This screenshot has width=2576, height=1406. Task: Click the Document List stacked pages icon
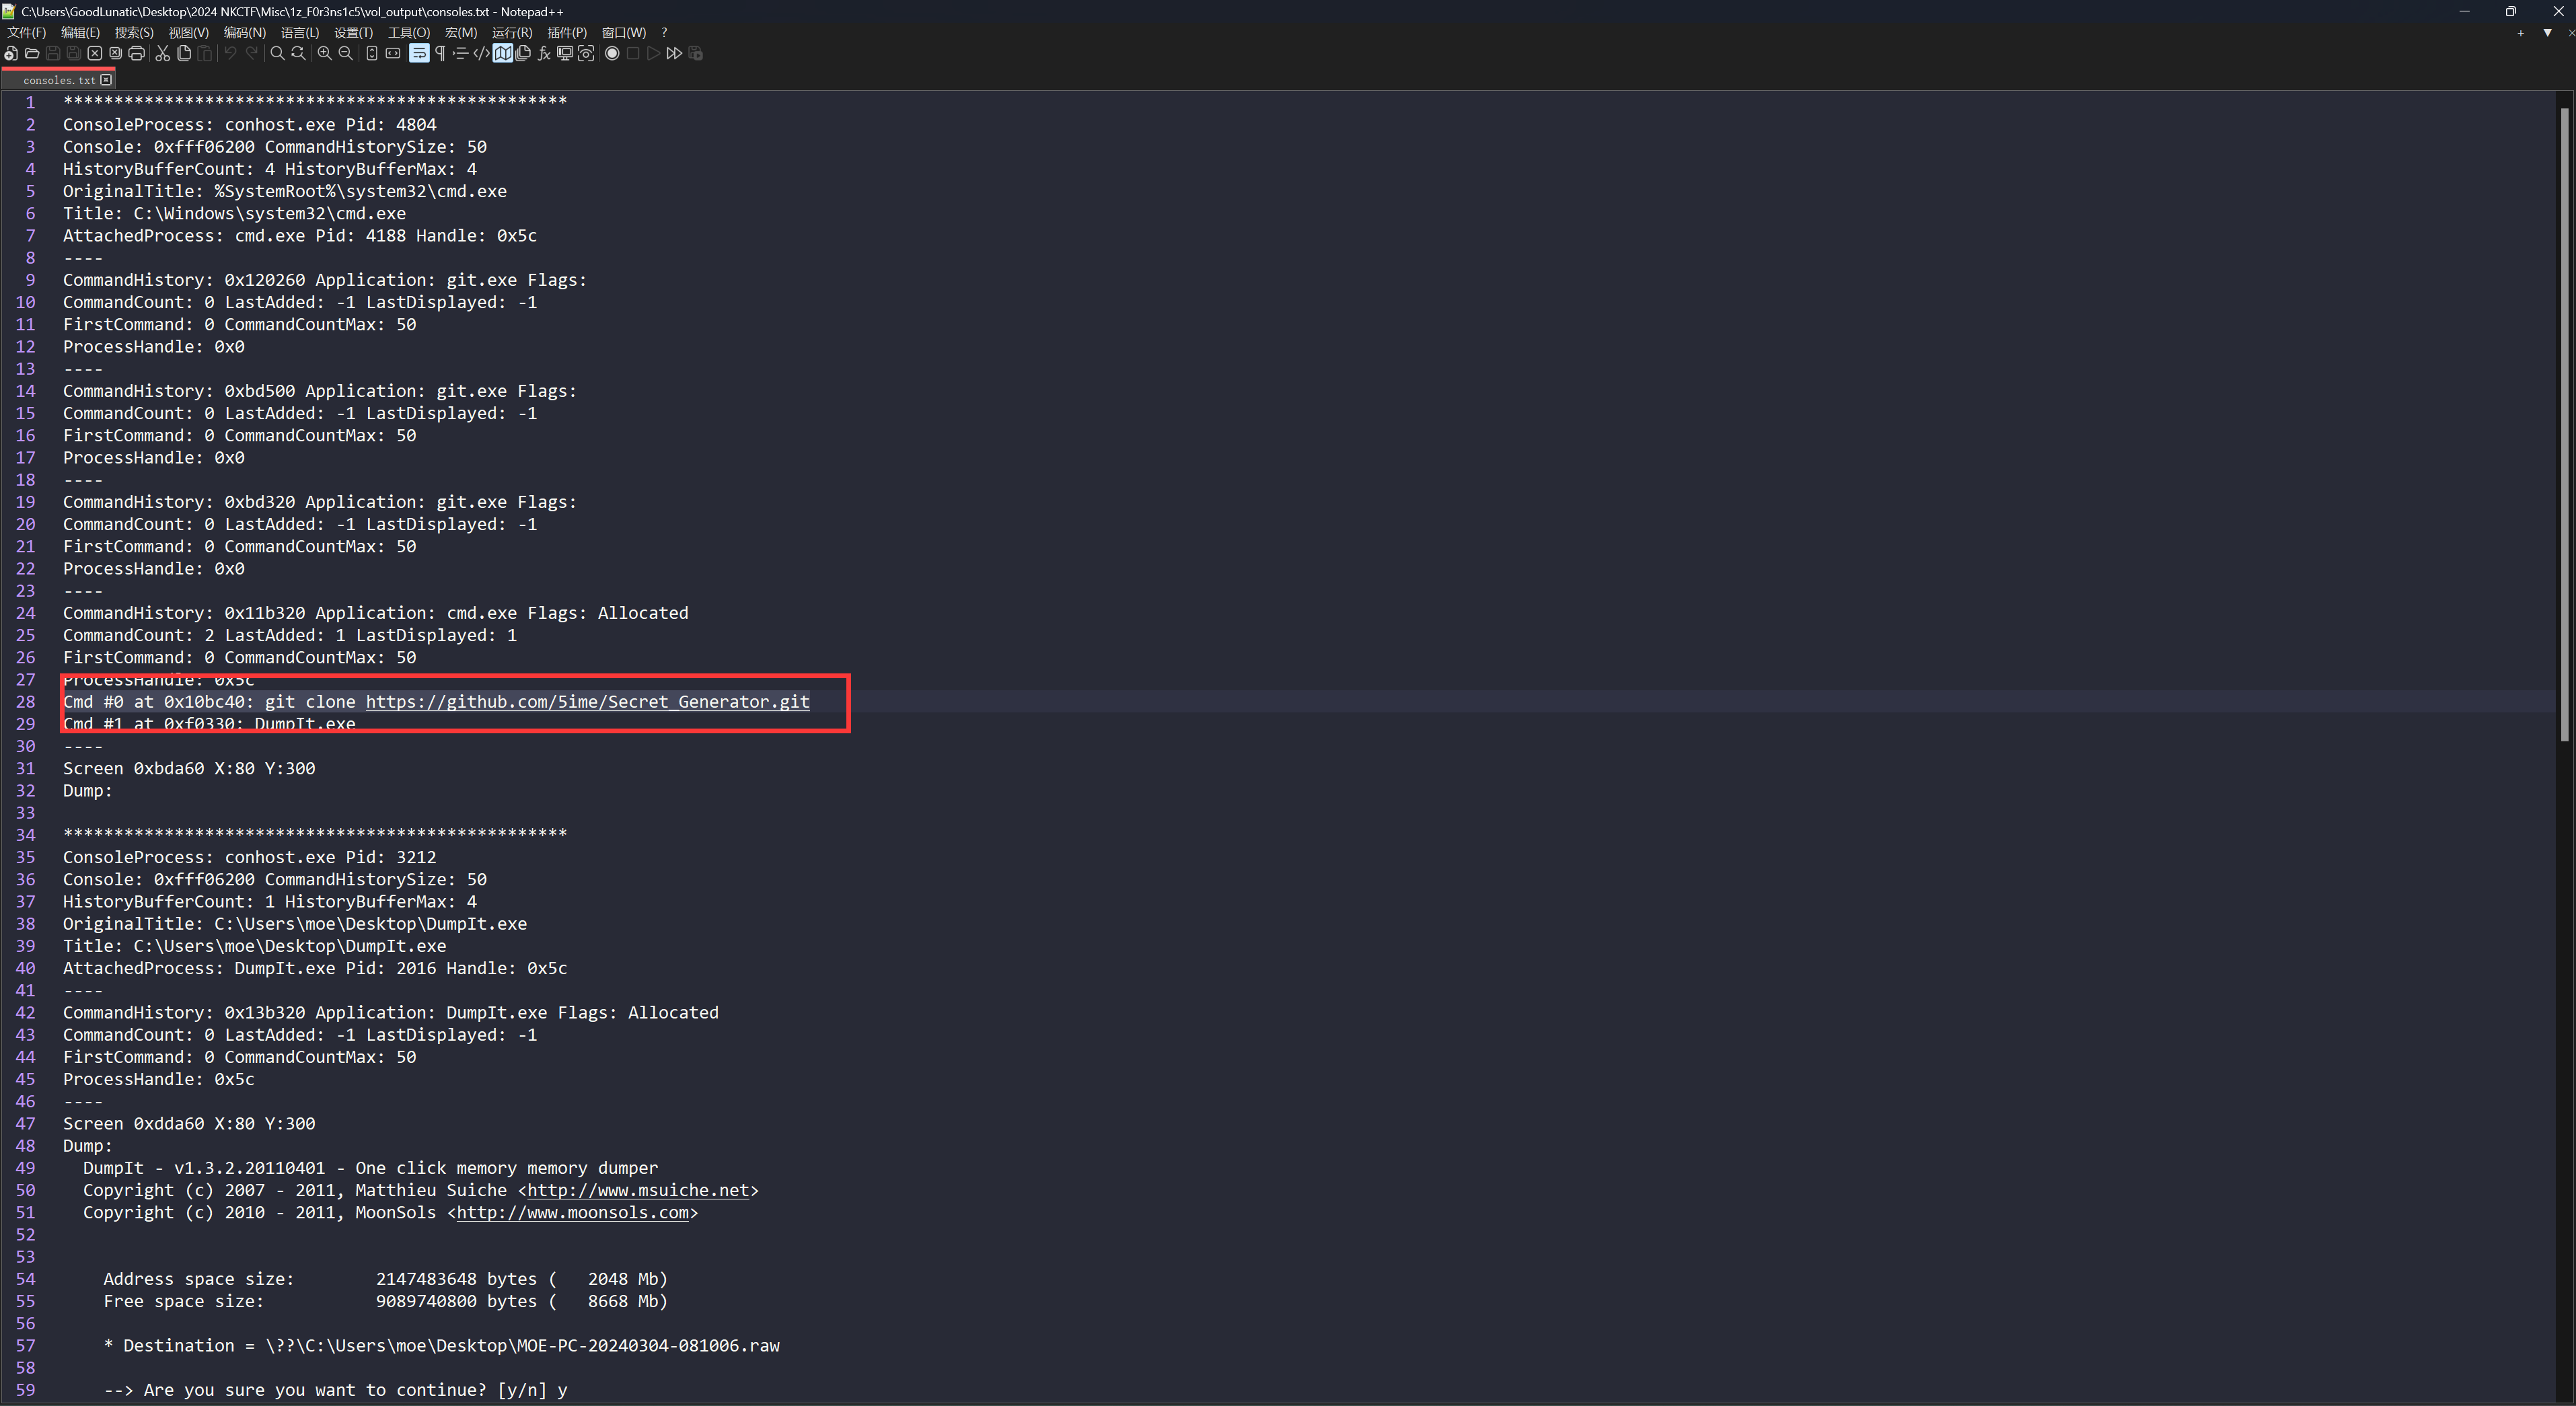(x=523, y=53)
